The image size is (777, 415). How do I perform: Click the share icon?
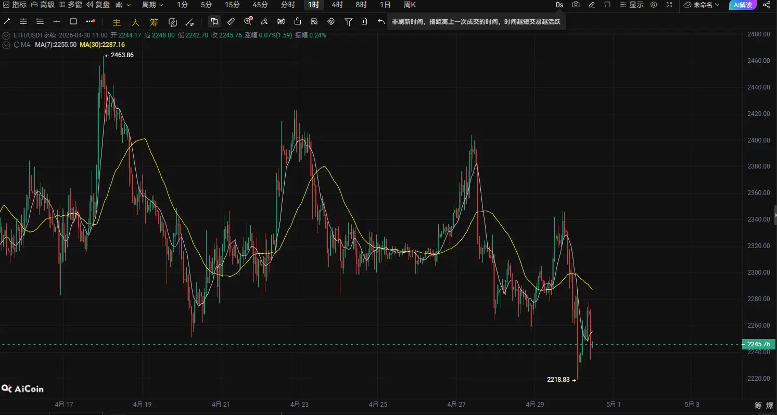766,5
